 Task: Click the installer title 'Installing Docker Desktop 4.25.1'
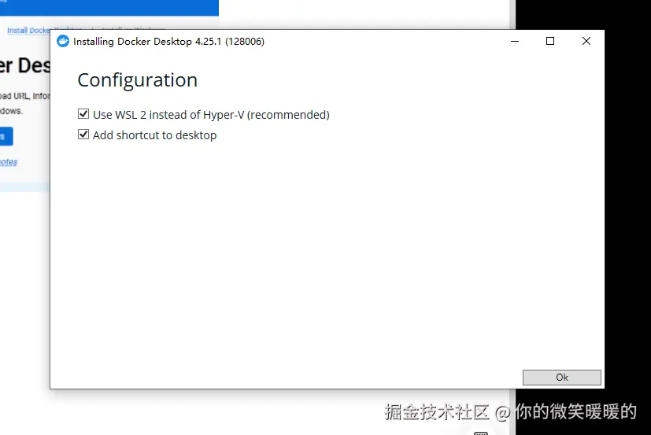(x=168, y=42)
